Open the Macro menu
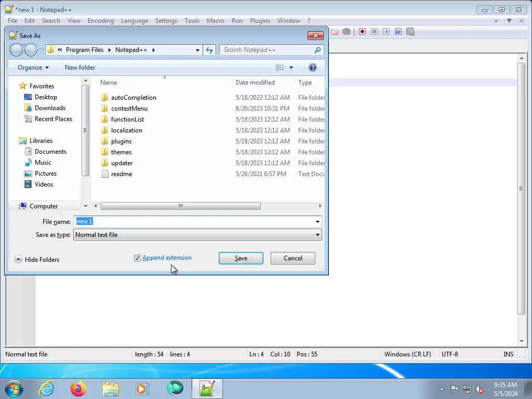 (216, 21)
